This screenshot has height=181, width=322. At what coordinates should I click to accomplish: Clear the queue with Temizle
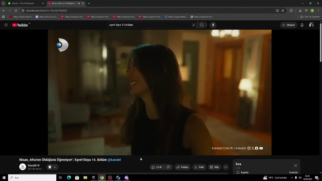coord(293,172)
